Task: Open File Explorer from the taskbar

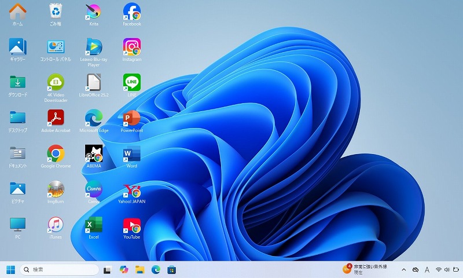Action: coord(139,269)
